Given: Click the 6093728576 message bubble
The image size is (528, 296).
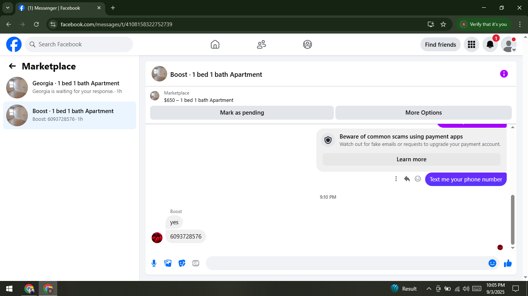Looking at the screenshot, I should (186, 237).
